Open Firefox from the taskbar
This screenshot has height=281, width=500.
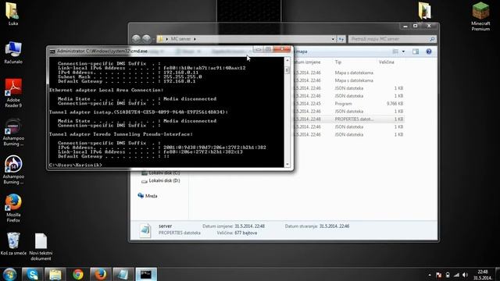tap(101, 274)
